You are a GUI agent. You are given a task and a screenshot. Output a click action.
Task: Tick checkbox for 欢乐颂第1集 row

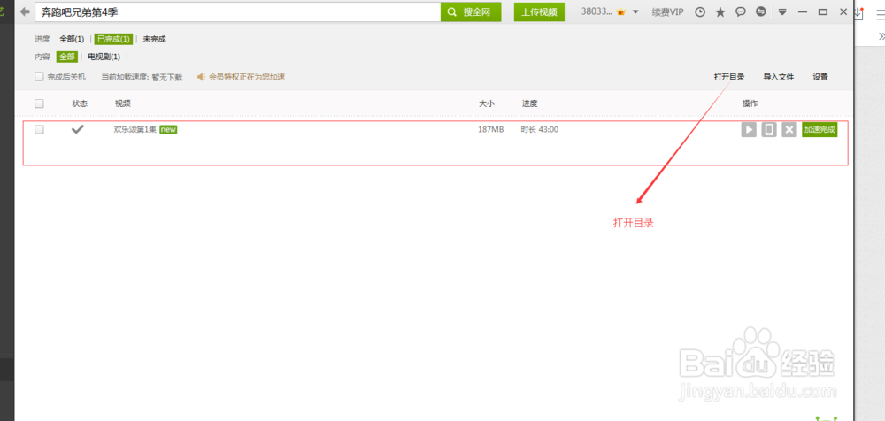coord(39,129)
